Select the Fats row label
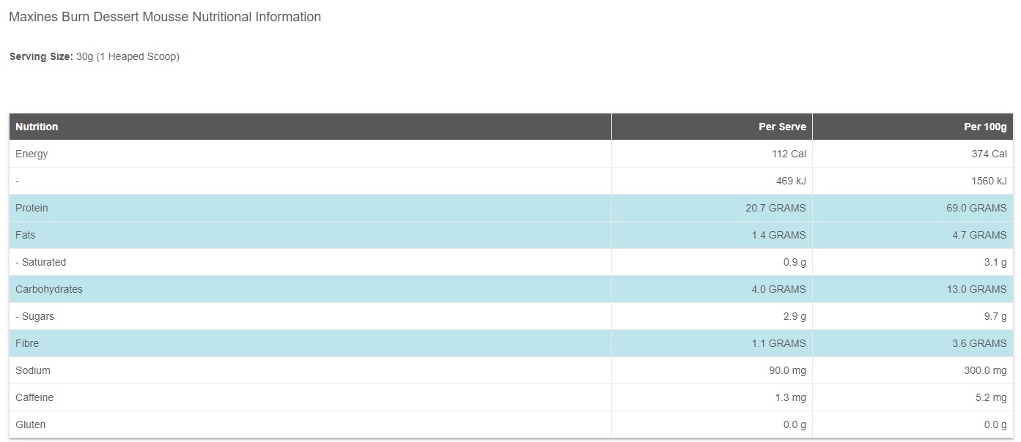The image size is (1021, 442). click(25, 235)
